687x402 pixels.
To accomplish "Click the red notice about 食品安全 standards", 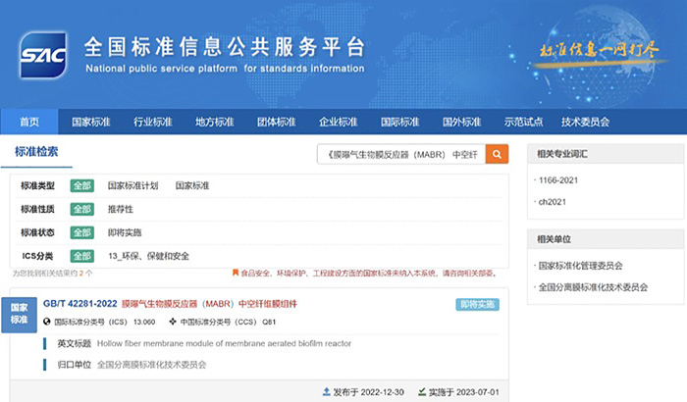I will [368, 274].
